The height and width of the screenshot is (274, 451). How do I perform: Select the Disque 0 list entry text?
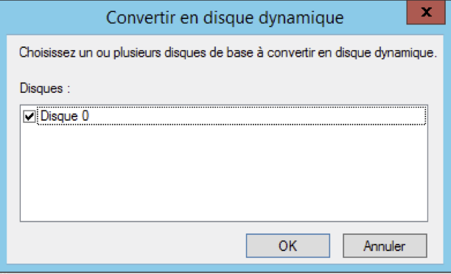pyautogui.click(x=64, y=116)
